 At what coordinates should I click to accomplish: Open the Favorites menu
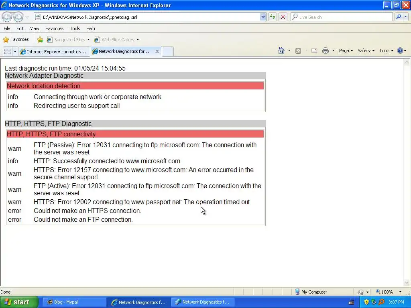click(x=55, y=28)
